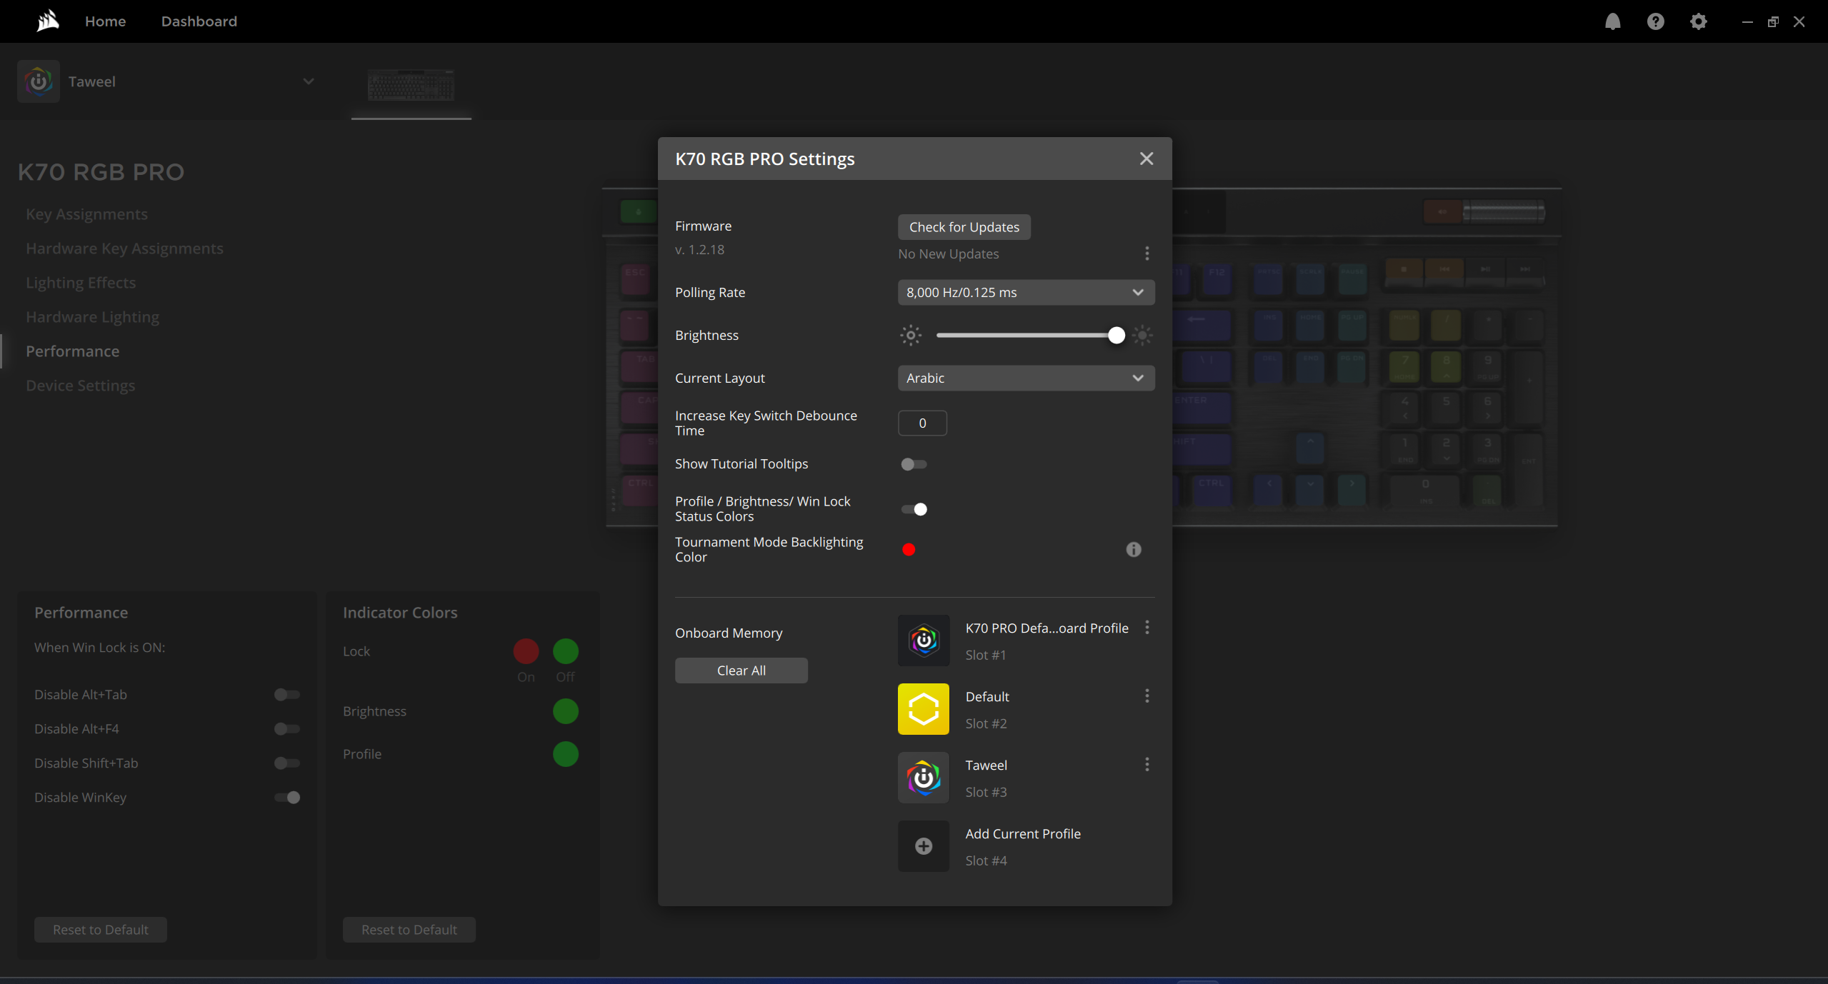Close the K70 RGB PRO Settings dialog

click(x=1147, y=159)
